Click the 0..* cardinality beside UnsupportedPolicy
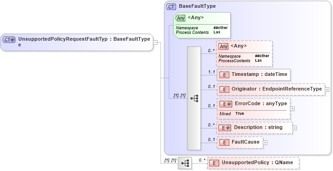Screen dimensions: 333x171 [x=202, y=160]
